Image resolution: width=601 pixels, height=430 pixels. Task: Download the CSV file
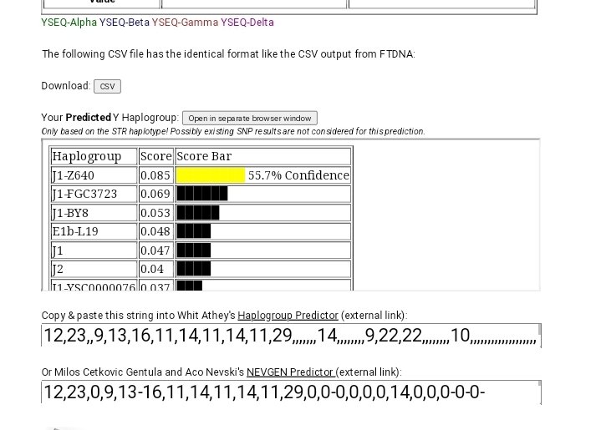107,86
